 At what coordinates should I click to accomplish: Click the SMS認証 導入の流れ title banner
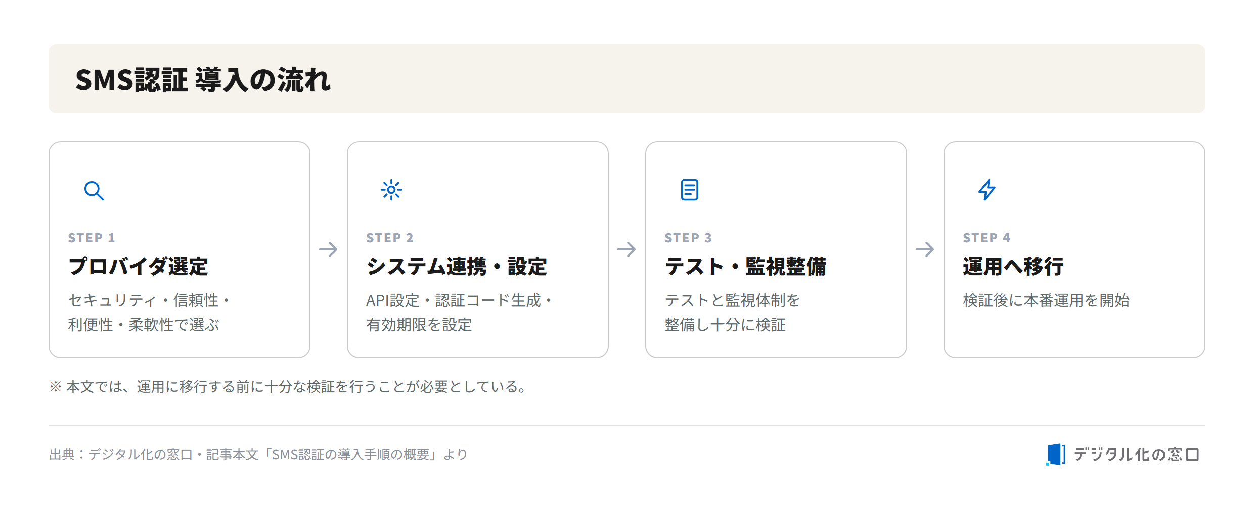(x=627, y=79)
